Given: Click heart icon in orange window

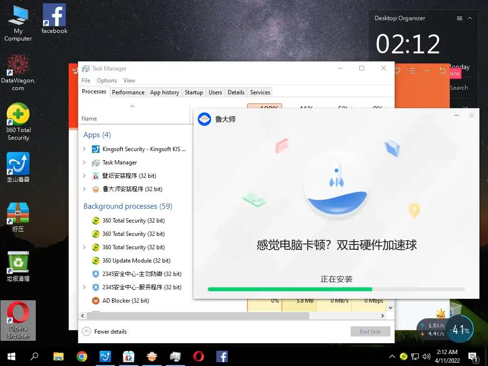Looking at the screenshot, I should point(397,71).
